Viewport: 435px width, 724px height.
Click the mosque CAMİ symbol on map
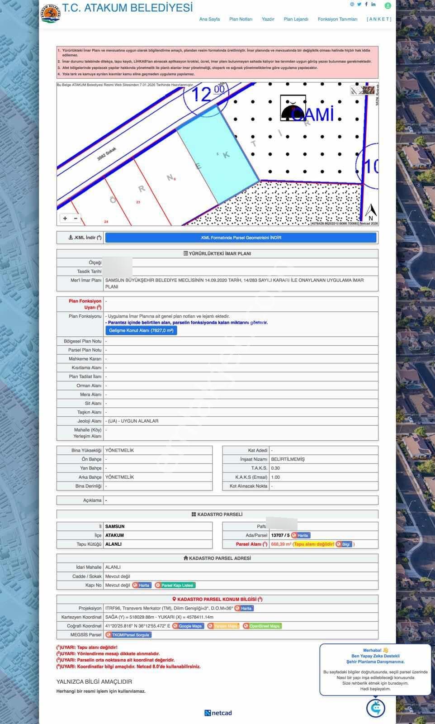click(x=293, y=108)
